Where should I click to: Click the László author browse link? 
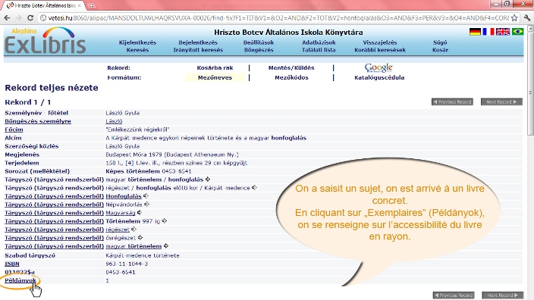pyautogui.click(x=114, y=121)
